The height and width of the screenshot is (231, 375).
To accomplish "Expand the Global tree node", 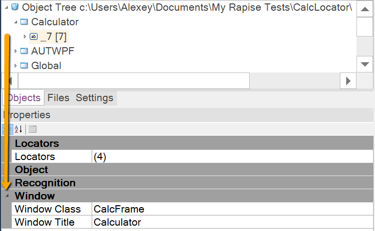I will pyautogui.click(x=16, y=66).
